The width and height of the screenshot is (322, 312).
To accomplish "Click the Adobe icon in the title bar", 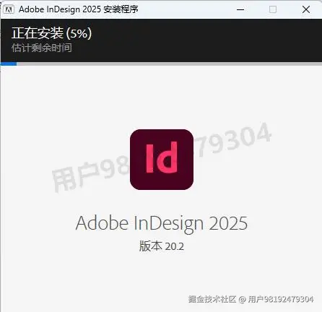I will pyautogui.click(x=9, y=9).
